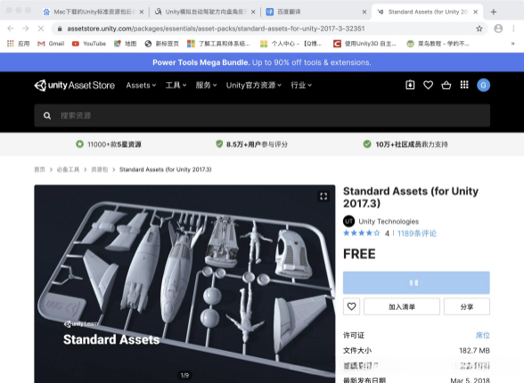Click the 11000+款5星资源 badge
Screen dimensions: 524x383
click(109, 144)
